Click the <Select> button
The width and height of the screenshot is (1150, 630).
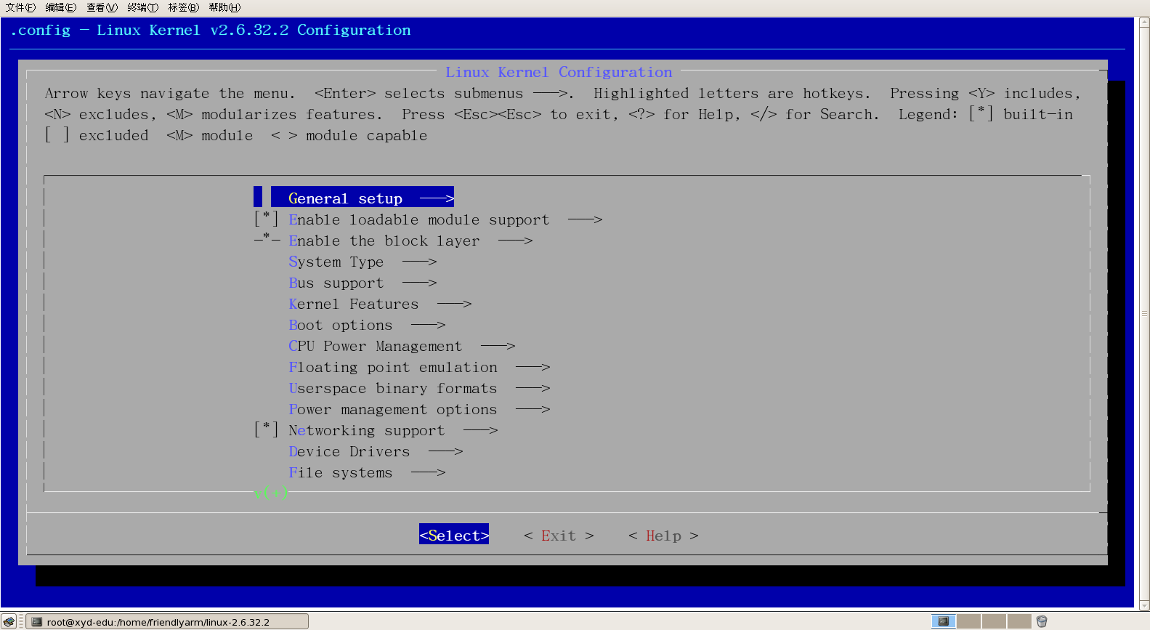tap(454, 536)
